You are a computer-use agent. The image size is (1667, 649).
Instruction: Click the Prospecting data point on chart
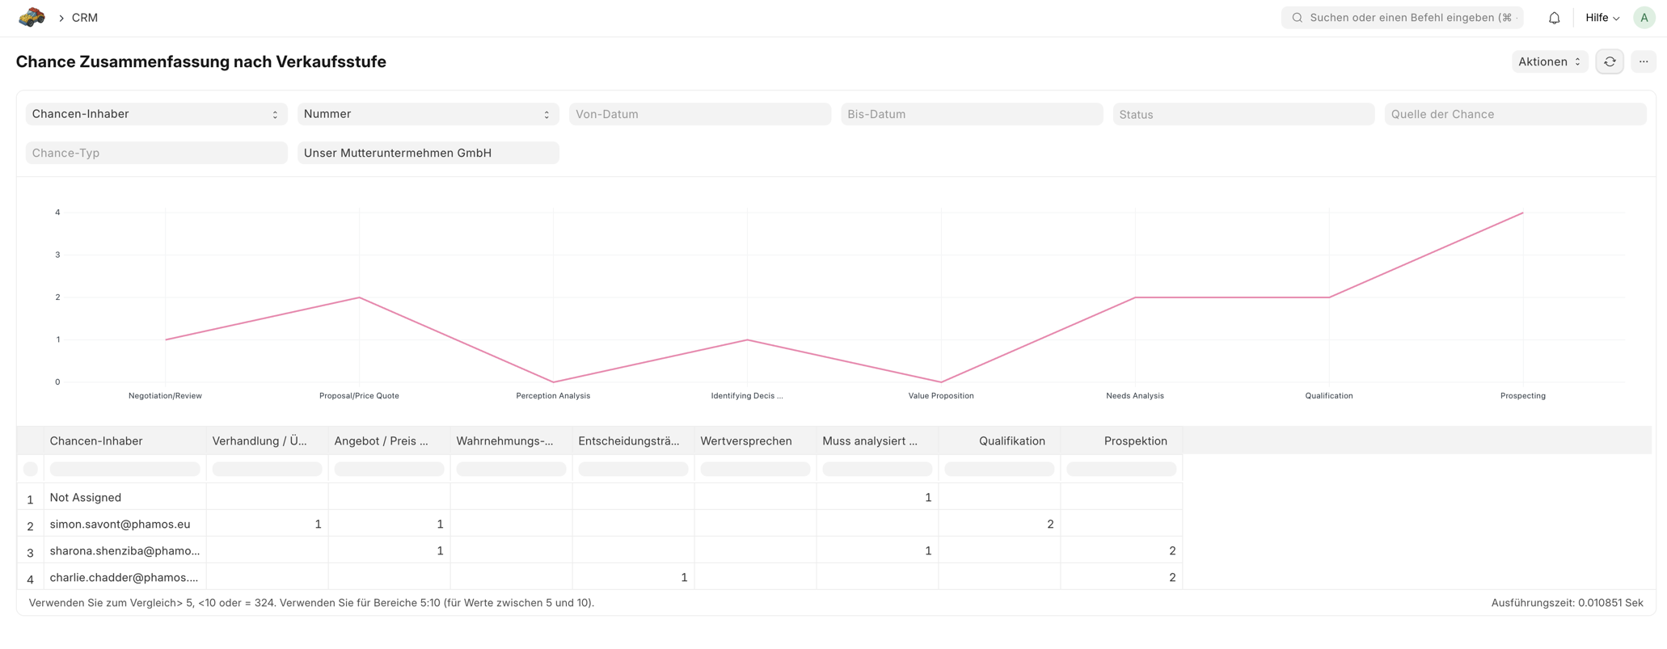pos(1522,213)
